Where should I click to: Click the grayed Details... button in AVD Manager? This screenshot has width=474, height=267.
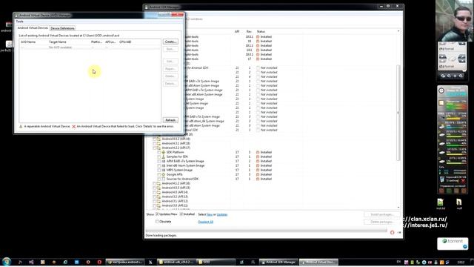pyautogui.click(x=170, y=84)
